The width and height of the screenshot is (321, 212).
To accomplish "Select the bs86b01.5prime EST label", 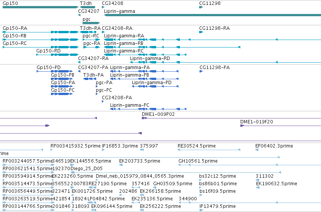I will point(218,184).
